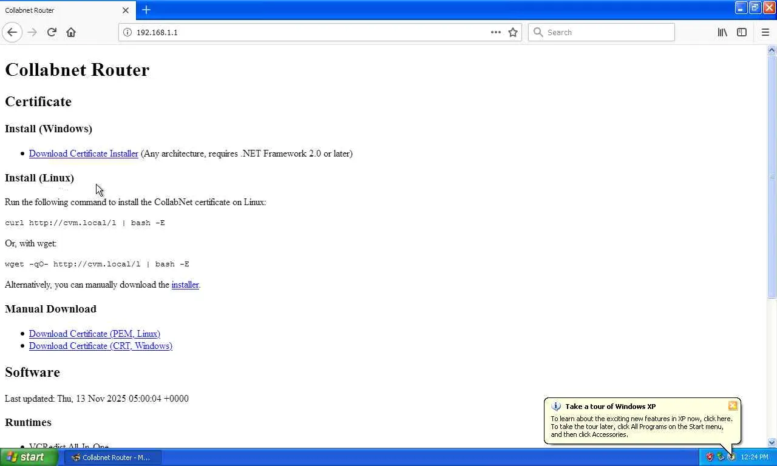The image size is (777, 466).
Task: Click the "Run the following command" sentence
Action: point(135,202)
